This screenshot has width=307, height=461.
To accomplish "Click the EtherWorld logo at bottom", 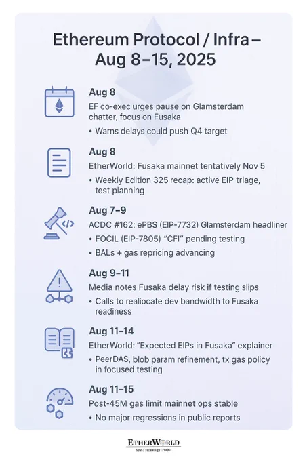I will (153, 445).
